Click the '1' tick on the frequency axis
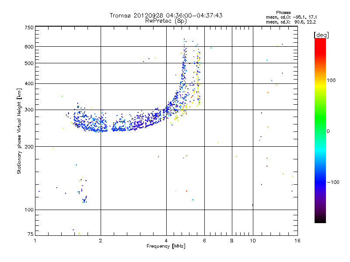Image resolution: width=350 pixels, height=262 pixels. click(x=35, y=241)
